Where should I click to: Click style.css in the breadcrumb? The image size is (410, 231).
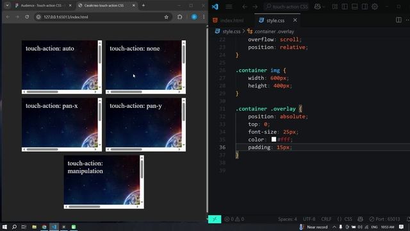(231, 31)
